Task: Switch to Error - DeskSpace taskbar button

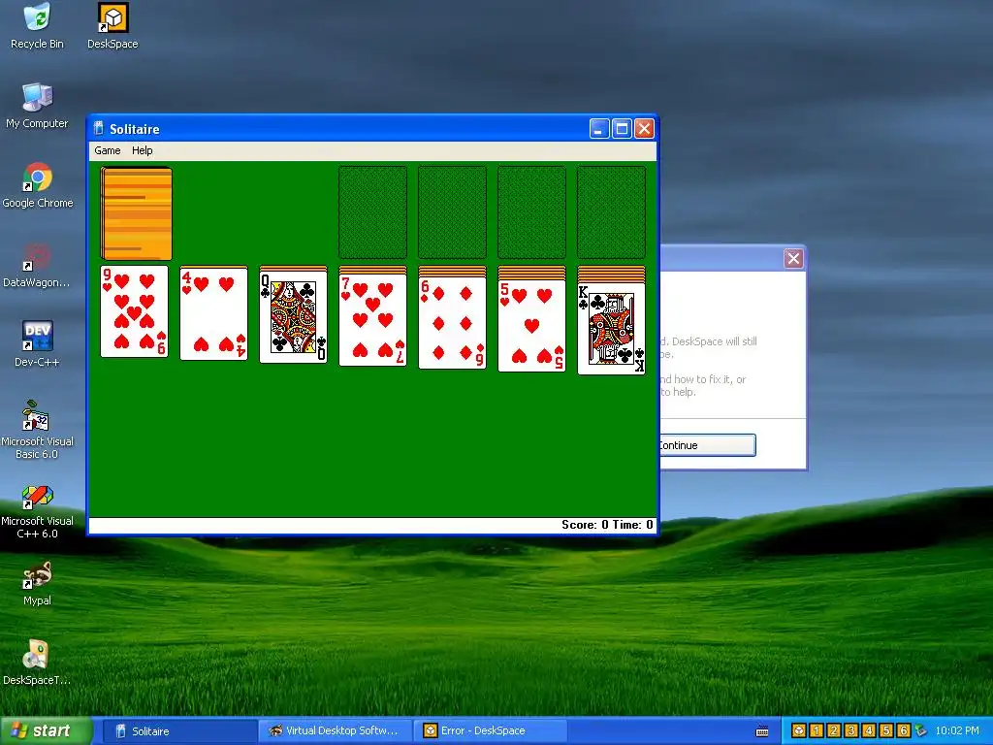Action: click(490, 730)
